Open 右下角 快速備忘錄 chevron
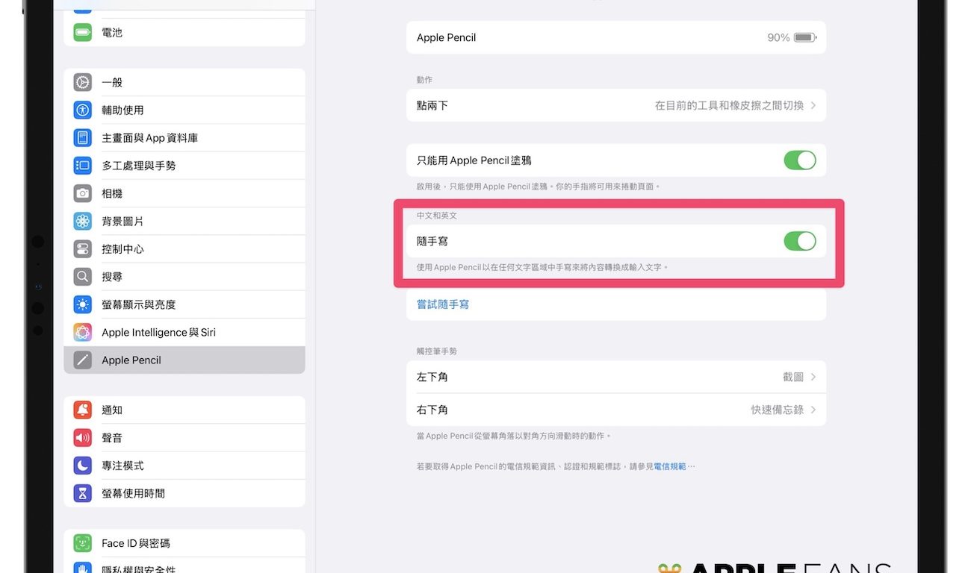This screenshot has height=573, width=971. click(813, 410)
